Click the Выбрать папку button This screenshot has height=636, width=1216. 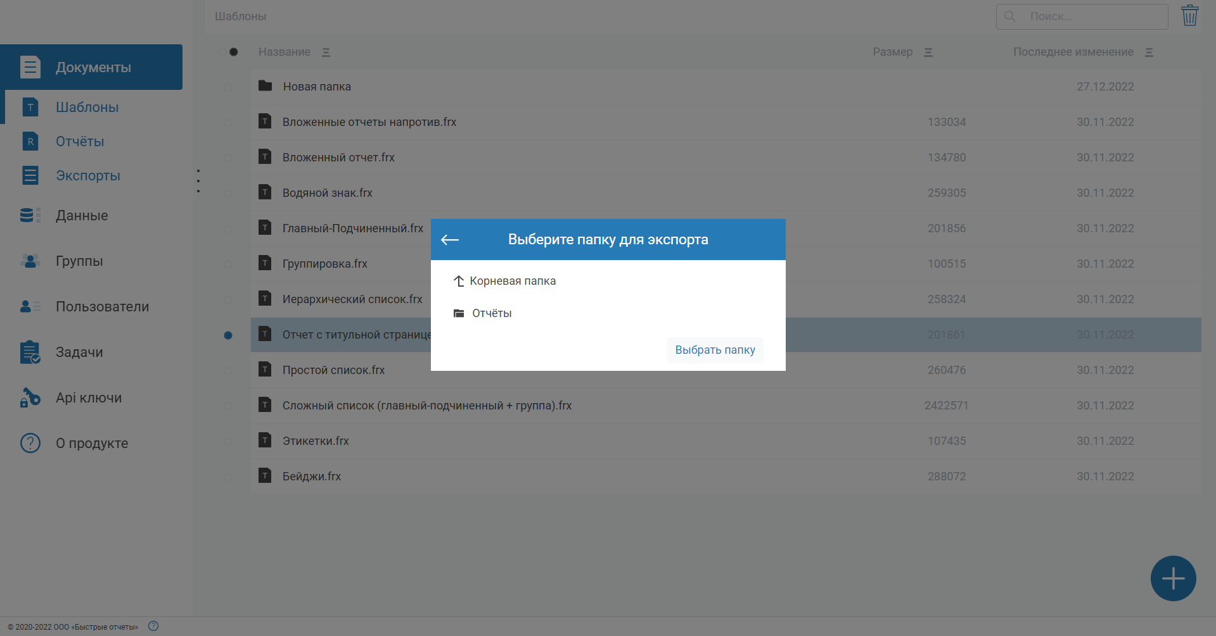[x=715, y=350]
